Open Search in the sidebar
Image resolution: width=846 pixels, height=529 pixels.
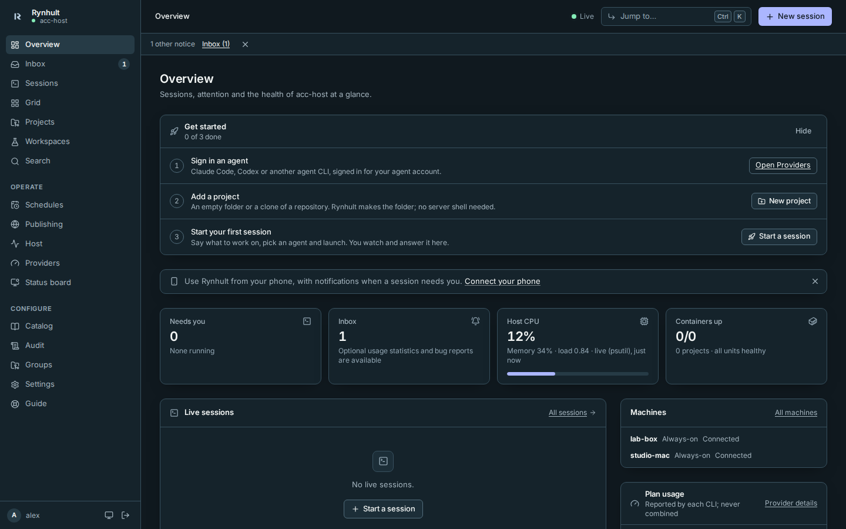click(70, 161)
